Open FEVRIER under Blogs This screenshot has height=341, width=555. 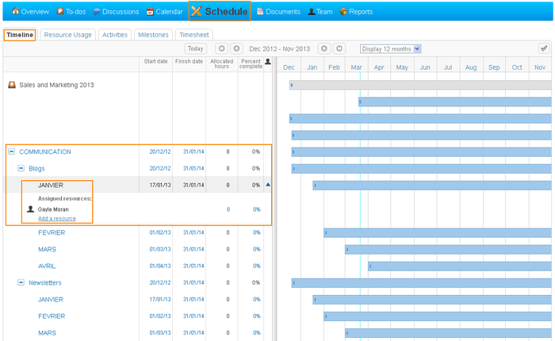[52, 232]
